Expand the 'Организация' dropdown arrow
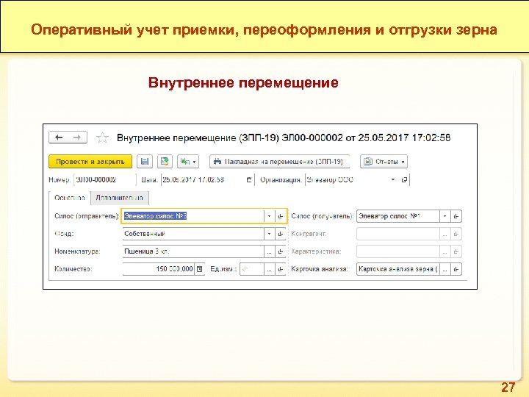This screenshot has width=529, height=397. (392, 179)
